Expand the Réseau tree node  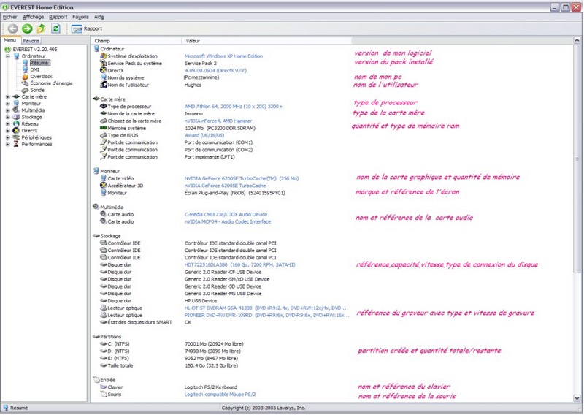(8, 123)
